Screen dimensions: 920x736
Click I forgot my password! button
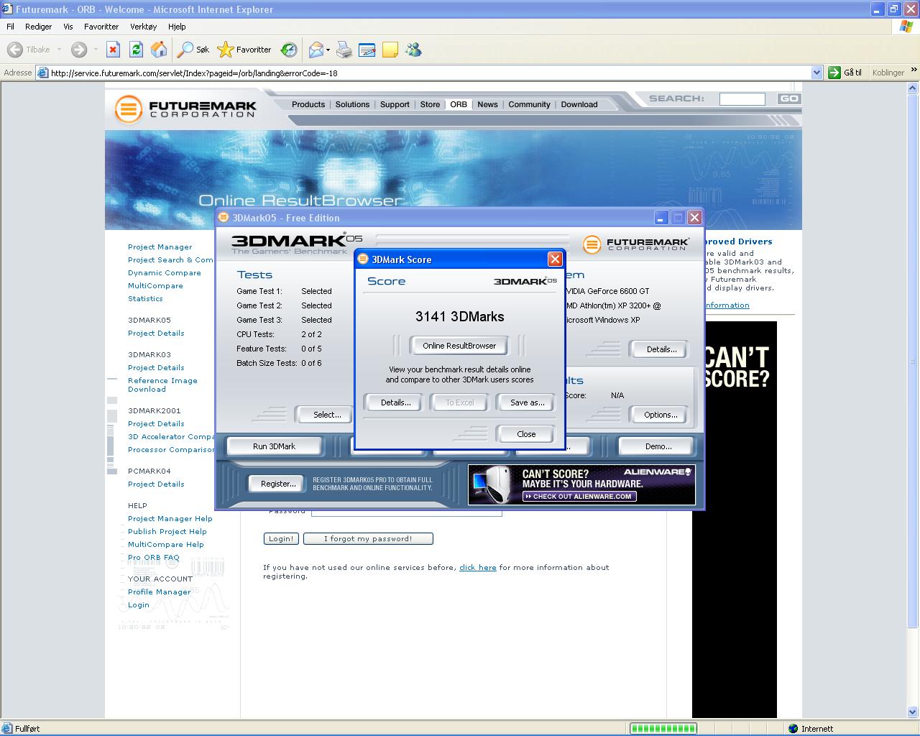click(368, 538)
